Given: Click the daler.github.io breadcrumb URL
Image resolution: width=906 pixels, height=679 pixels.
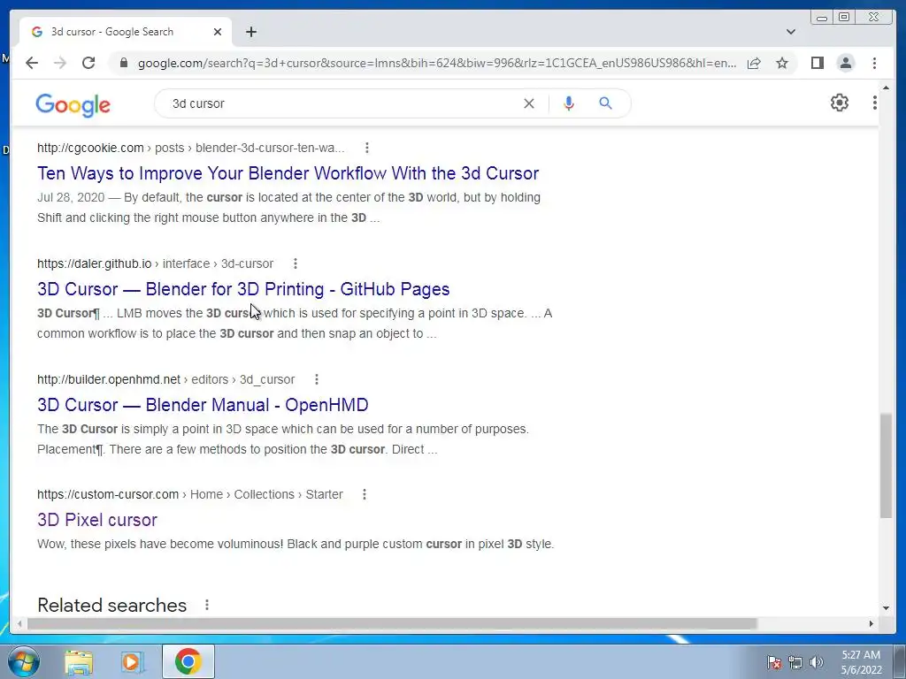Looking at the screenshot, I should (x=155, y=263).
